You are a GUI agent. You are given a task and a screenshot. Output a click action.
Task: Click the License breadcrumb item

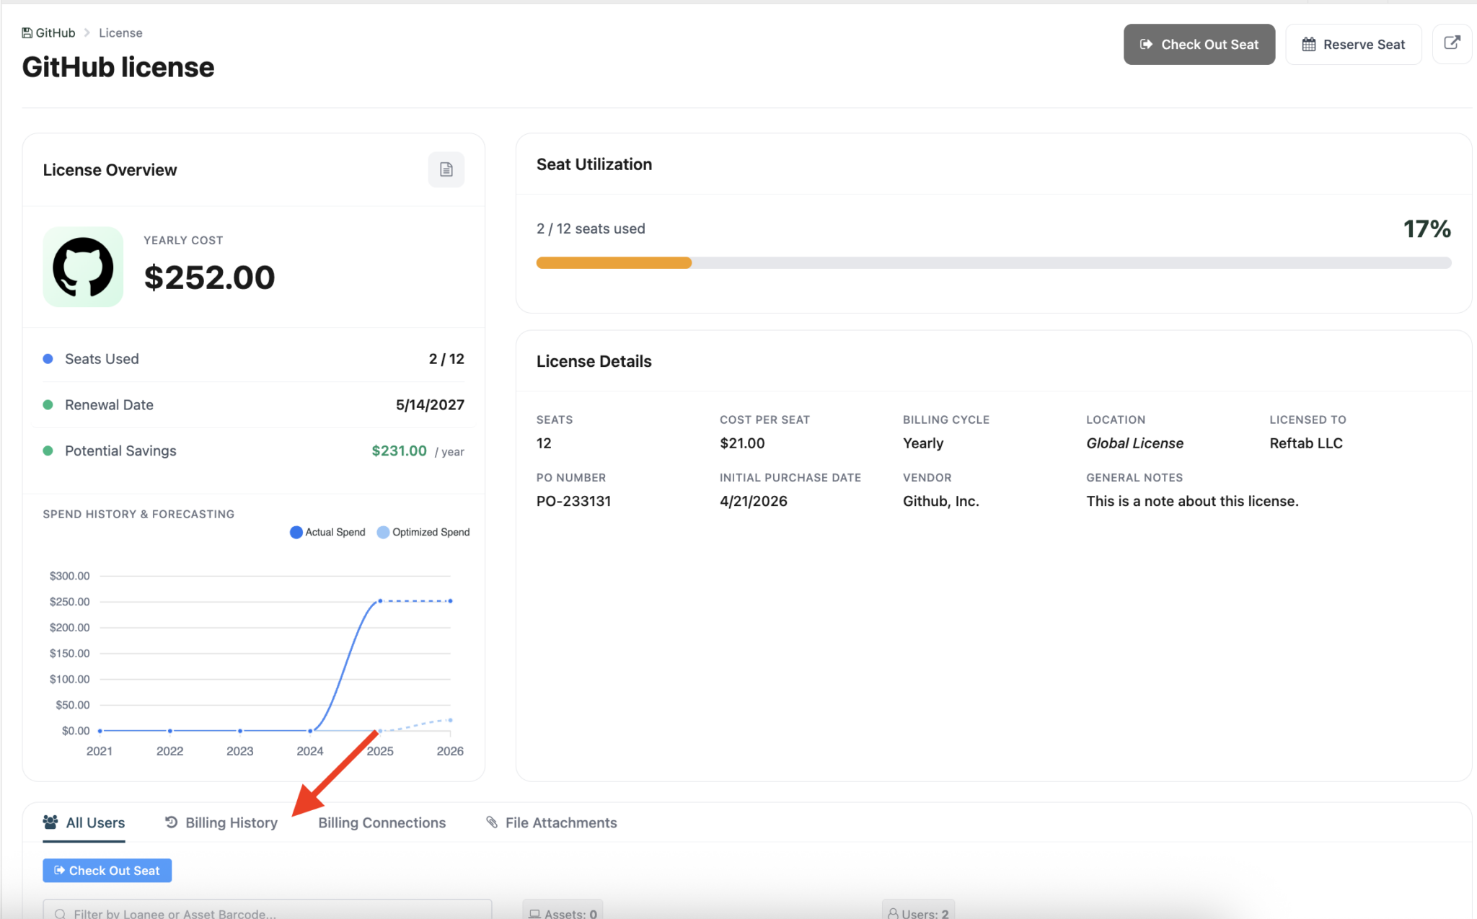pyautogui.click(x=120, y=33)
